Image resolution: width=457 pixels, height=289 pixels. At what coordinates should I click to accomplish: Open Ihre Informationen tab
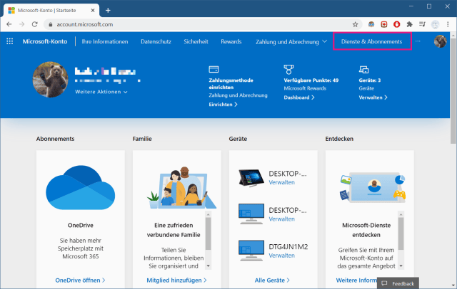[x=105, y=41]
